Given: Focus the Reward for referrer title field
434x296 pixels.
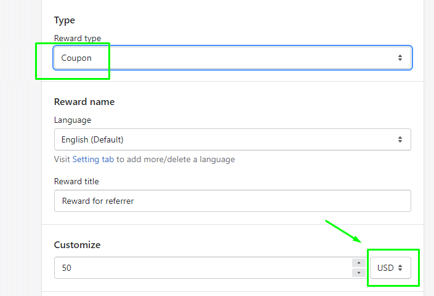Looking at the screenshot, I should click(x=233, y=201).
